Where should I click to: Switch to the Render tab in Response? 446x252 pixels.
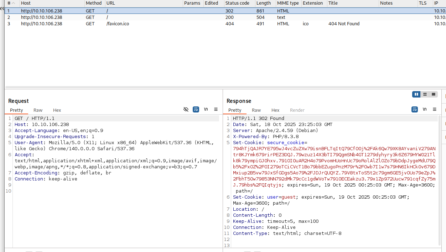pyautogui.click(x=297, y=110)
